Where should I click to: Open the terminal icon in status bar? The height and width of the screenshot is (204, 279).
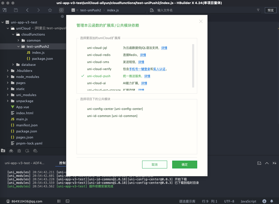(68, 201)
